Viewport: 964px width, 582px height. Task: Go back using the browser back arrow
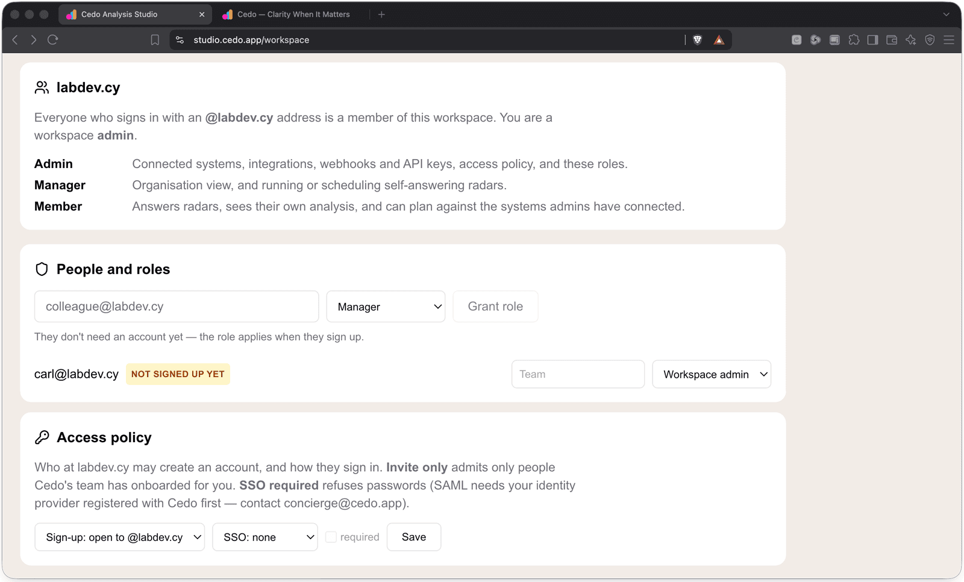point(15,40)
